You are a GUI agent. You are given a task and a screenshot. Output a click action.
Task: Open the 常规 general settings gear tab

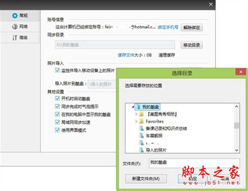20,16
